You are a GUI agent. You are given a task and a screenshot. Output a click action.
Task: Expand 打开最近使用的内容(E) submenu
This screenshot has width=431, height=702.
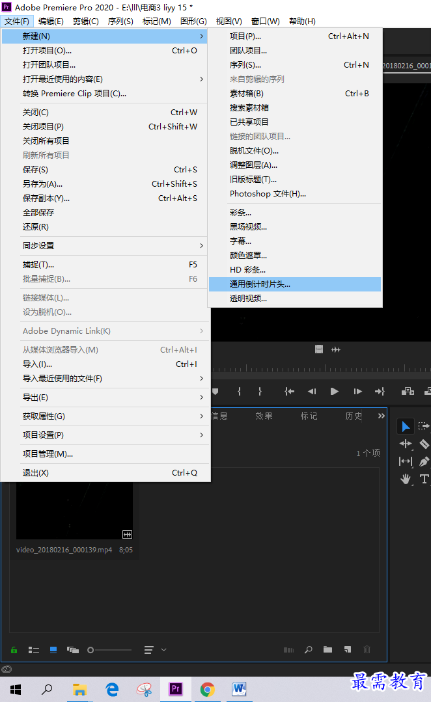[x=104, y=79]
